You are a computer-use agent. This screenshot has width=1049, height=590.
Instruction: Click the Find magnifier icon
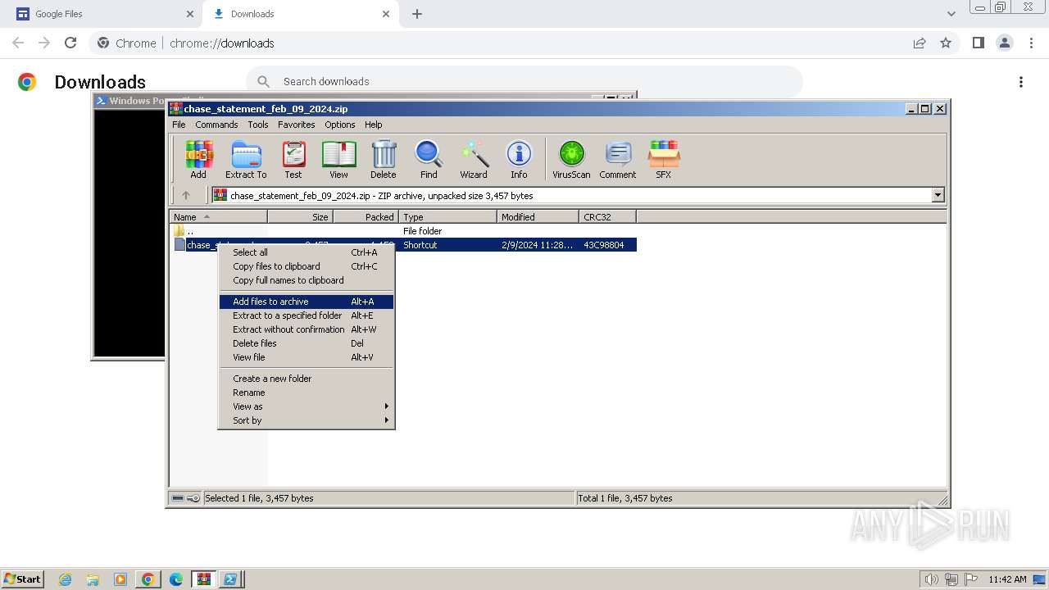pyautogui.click(x=429, y=159)
